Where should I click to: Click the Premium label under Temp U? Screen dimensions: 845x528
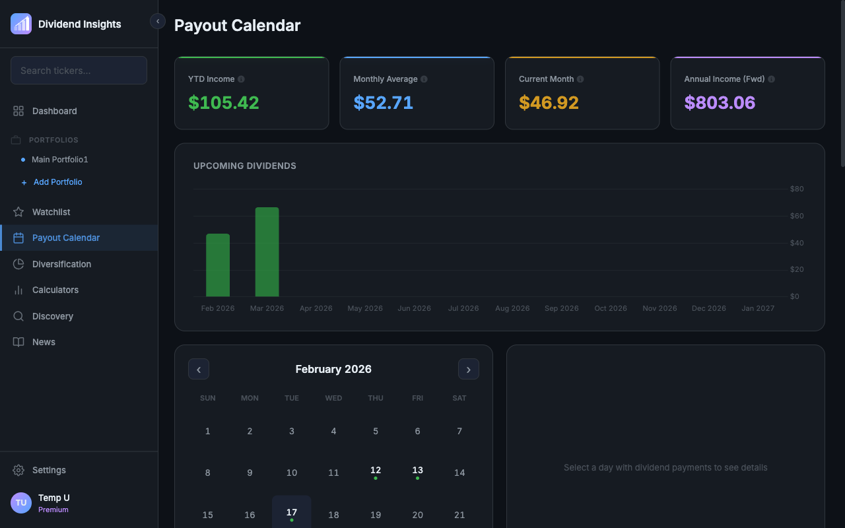coord(53,510)
